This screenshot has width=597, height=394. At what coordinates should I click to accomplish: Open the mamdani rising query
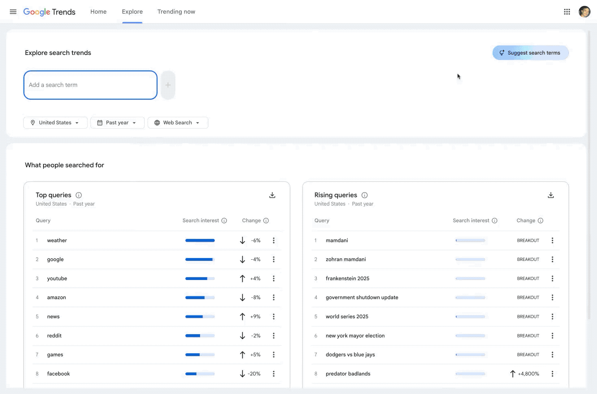coord(337,241)
